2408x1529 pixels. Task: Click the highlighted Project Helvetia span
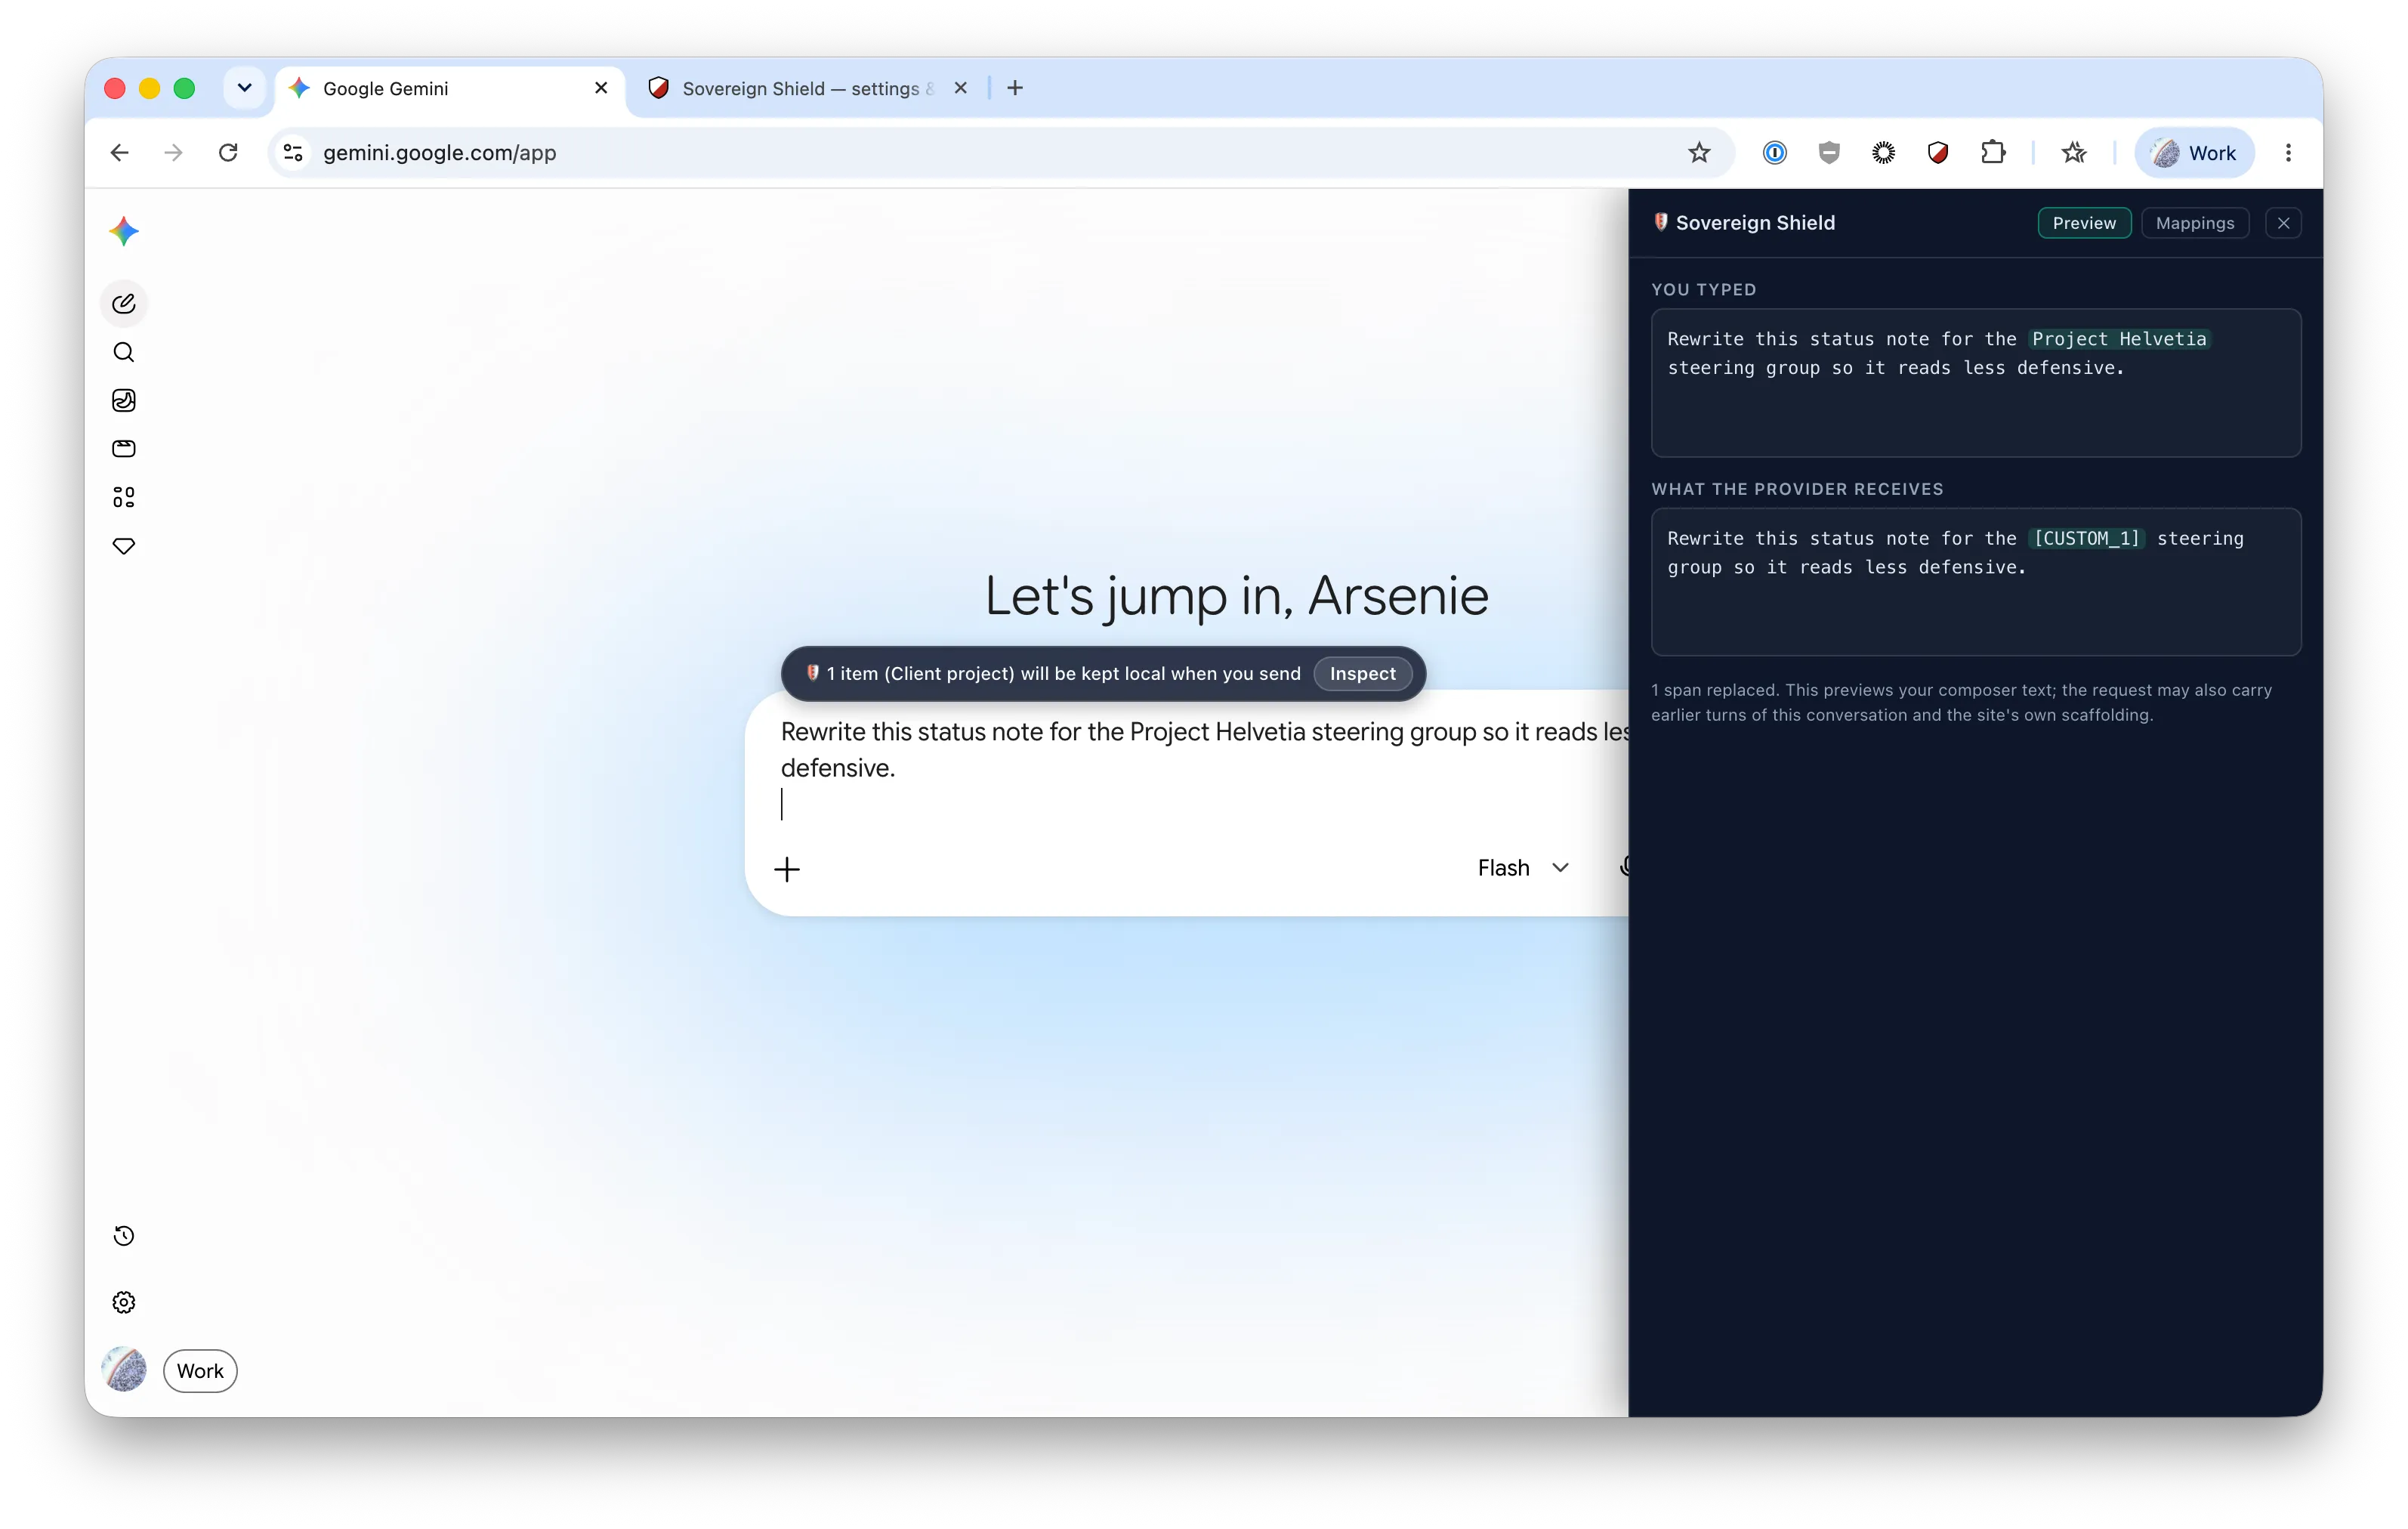coord(2118,339)
